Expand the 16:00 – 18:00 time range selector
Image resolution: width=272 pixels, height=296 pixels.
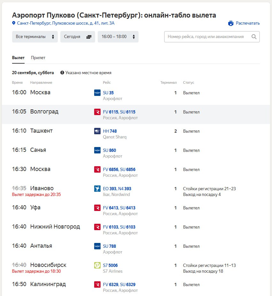[x=118, y=37]
